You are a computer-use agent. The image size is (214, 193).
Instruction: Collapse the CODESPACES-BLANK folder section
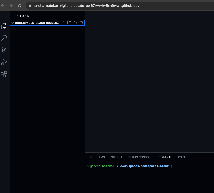12,23
